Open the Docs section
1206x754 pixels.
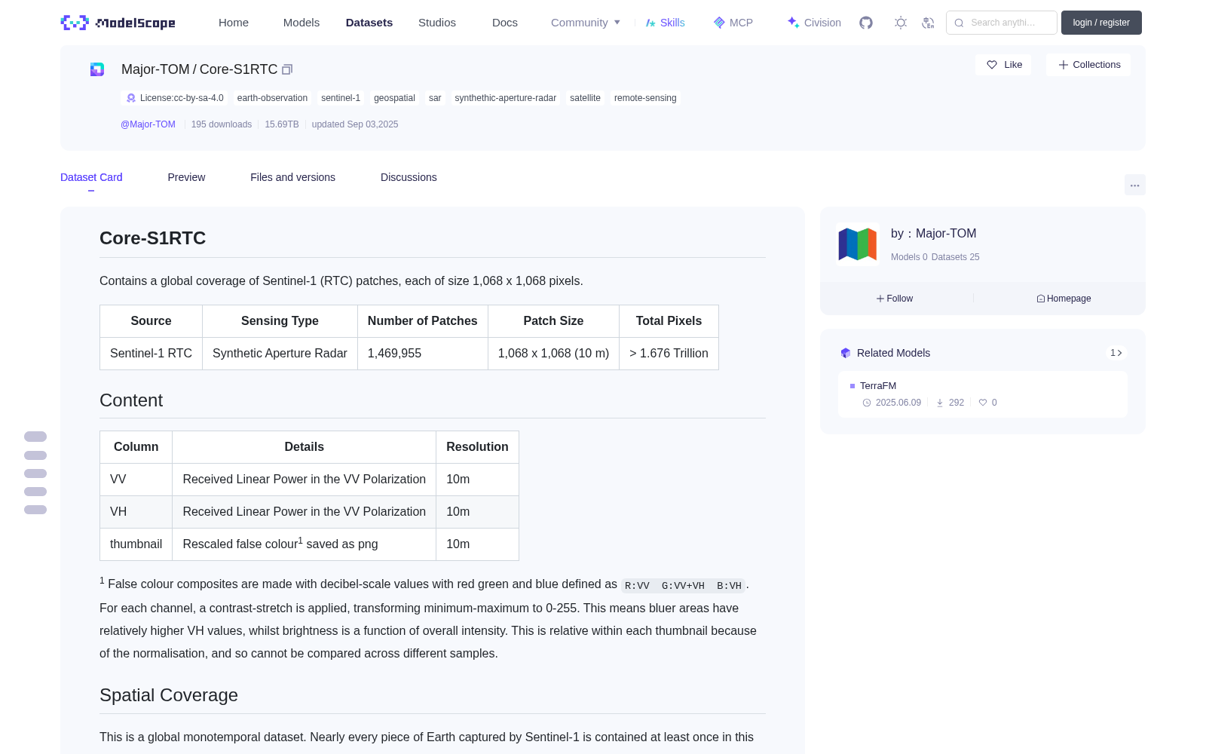(505, 23)
